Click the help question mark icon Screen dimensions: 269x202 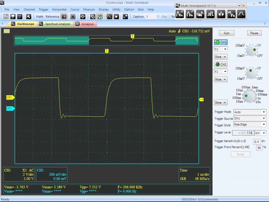click(x=19, y=17)
